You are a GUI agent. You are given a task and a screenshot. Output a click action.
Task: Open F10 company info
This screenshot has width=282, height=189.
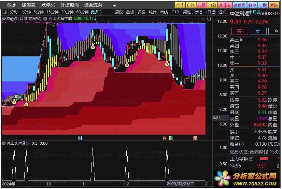pos(176,12)
